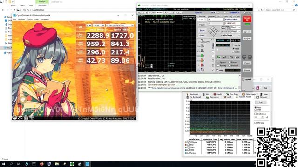Toggle 4 KB align checkbox in HD Tune
This screenshot has width=298, height=167.
(x=256, y=123)
